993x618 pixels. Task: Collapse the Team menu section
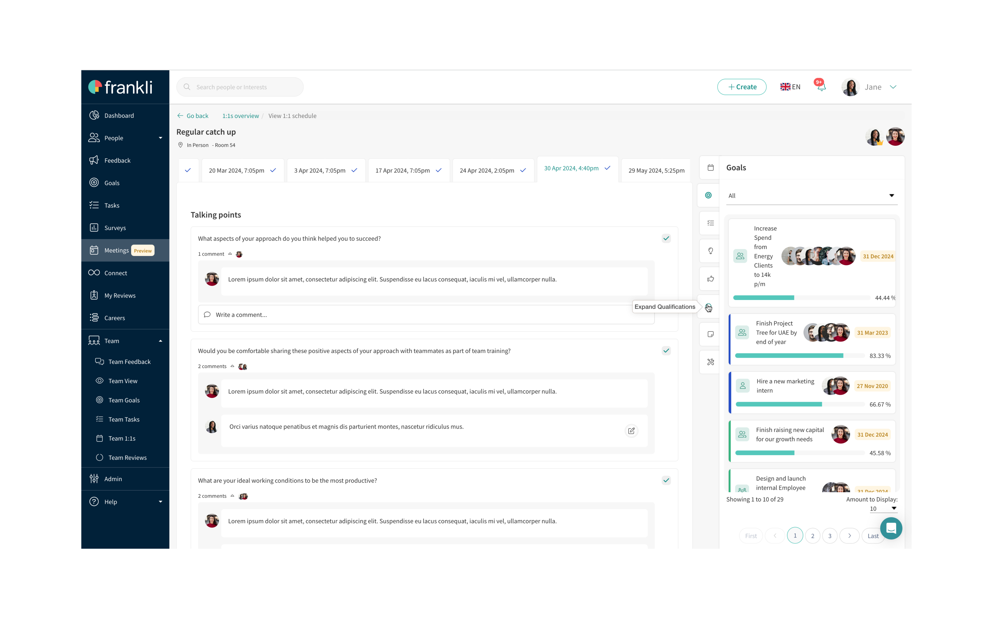(160, 341)
